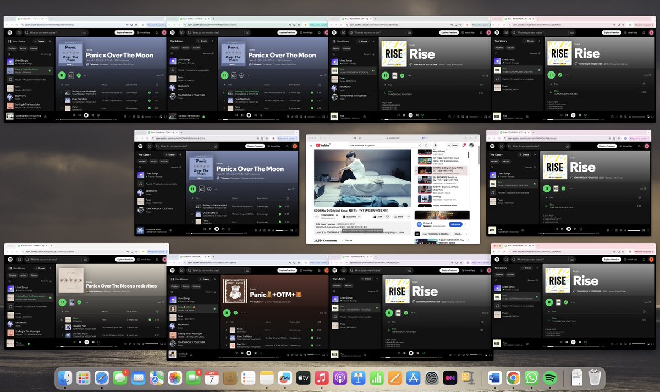This screenshot has width=660, height=392.
Task: Select Playlists filter in Panic🧸+OTM+🦊 window
Action: 175,286
